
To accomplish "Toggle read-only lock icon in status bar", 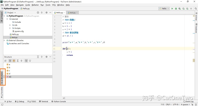I will (192, 104).
